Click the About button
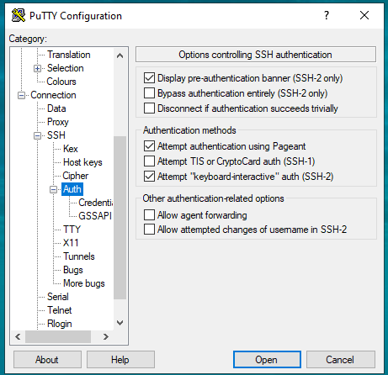 coord(47,360)
